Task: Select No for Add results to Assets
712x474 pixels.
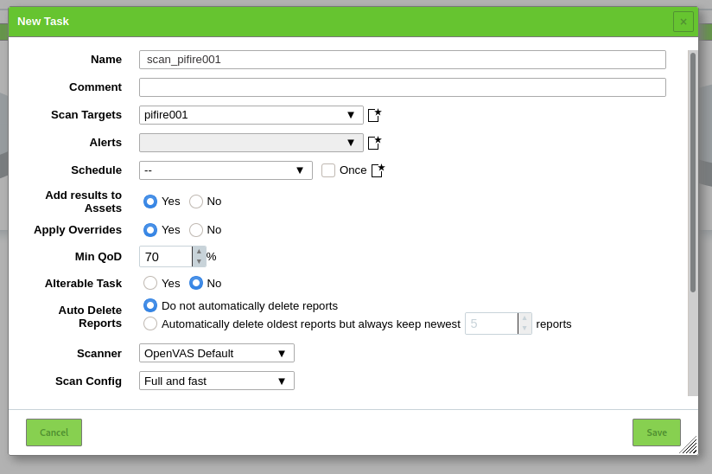Action: point(196,202)
